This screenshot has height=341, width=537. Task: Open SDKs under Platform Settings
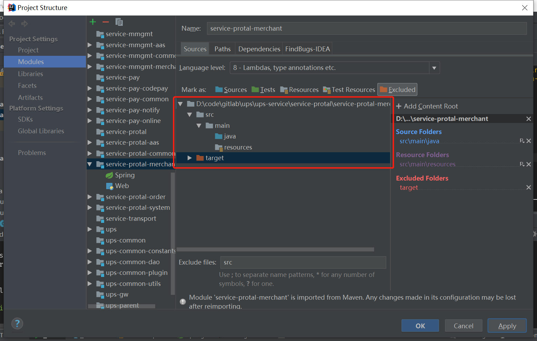coord(25,119)
